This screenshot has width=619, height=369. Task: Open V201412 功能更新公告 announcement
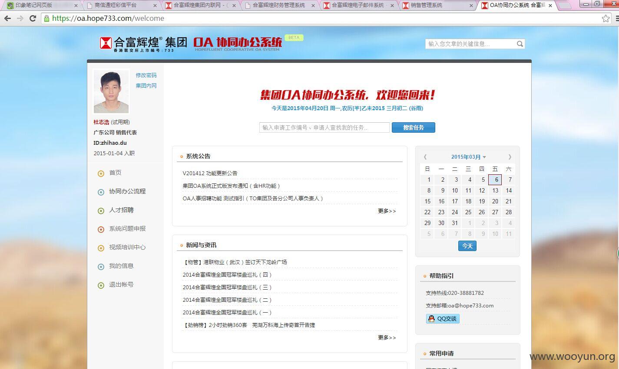[x=210, y=173]
